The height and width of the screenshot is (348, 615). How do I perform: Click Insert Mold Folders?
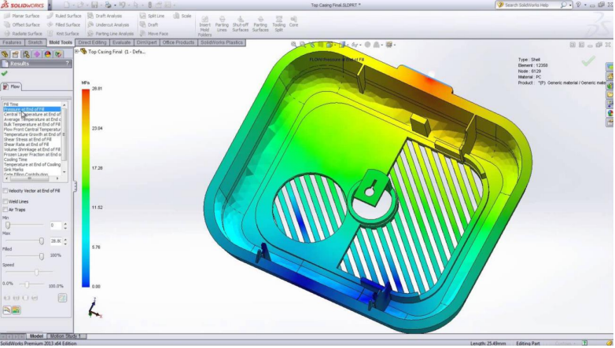[204, 26]
